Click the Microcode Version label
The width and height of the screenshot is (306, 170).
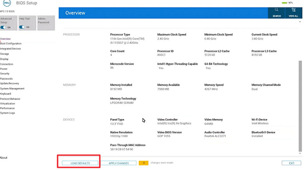tap(122, 64)
